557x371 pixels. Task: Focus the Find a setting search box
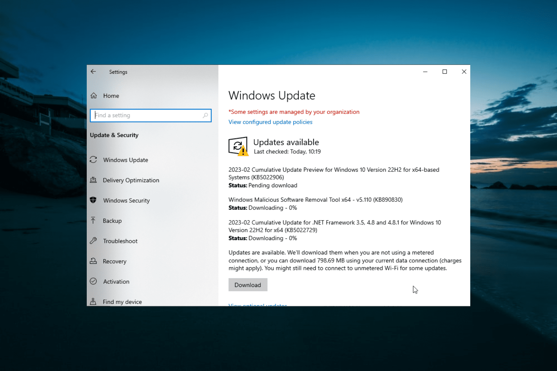(151, 115)
